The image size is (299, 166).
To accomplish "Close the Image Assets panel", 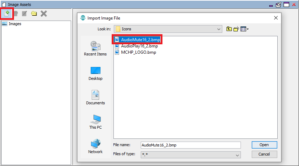I will 294,5.
